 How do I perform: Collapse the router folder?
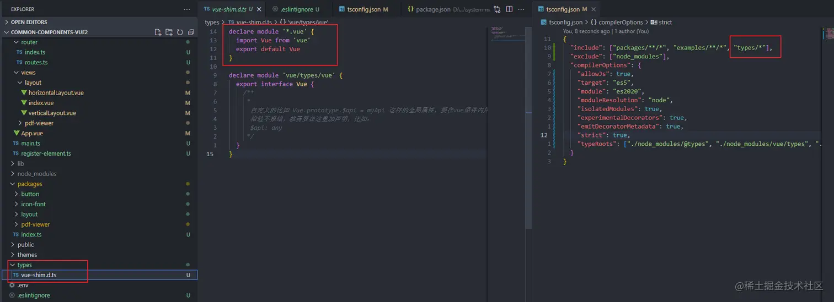[x=30, y=42]
